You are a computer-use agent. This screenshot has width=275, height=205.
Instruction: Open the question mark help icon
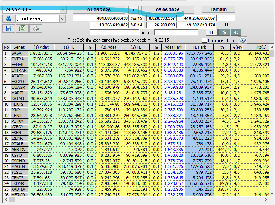243,40
